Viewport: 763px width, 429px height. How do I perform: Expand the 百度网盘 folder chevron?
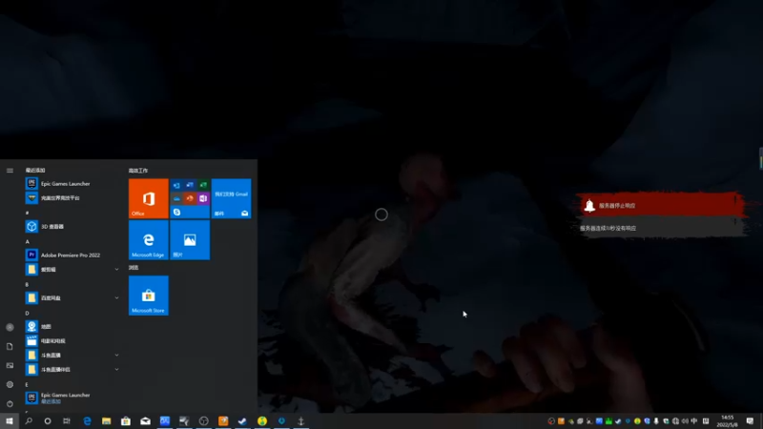(116, 297)
